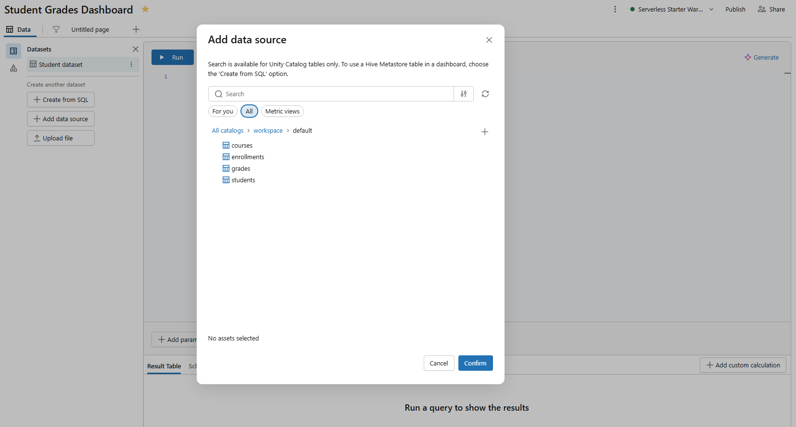The width and height of the screenshot is (796, 427).
Task: Refresh the catalog list
Action: [485, 94]
